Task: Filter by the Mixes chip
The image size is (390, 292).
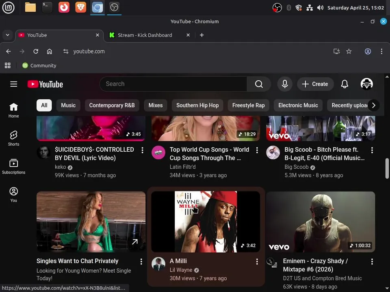Action: [x=156, y=105]
